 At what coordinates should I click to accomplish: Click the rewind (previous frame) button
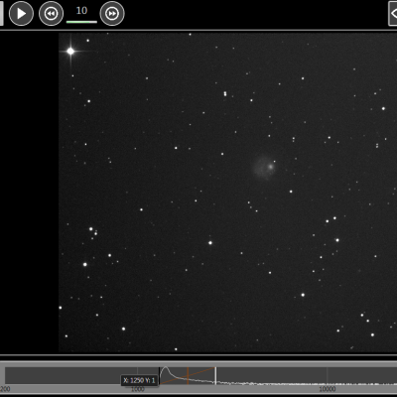click(51, 14)
